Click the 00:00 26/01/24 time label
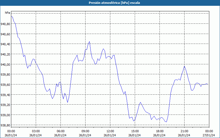 tap(11, 133)
